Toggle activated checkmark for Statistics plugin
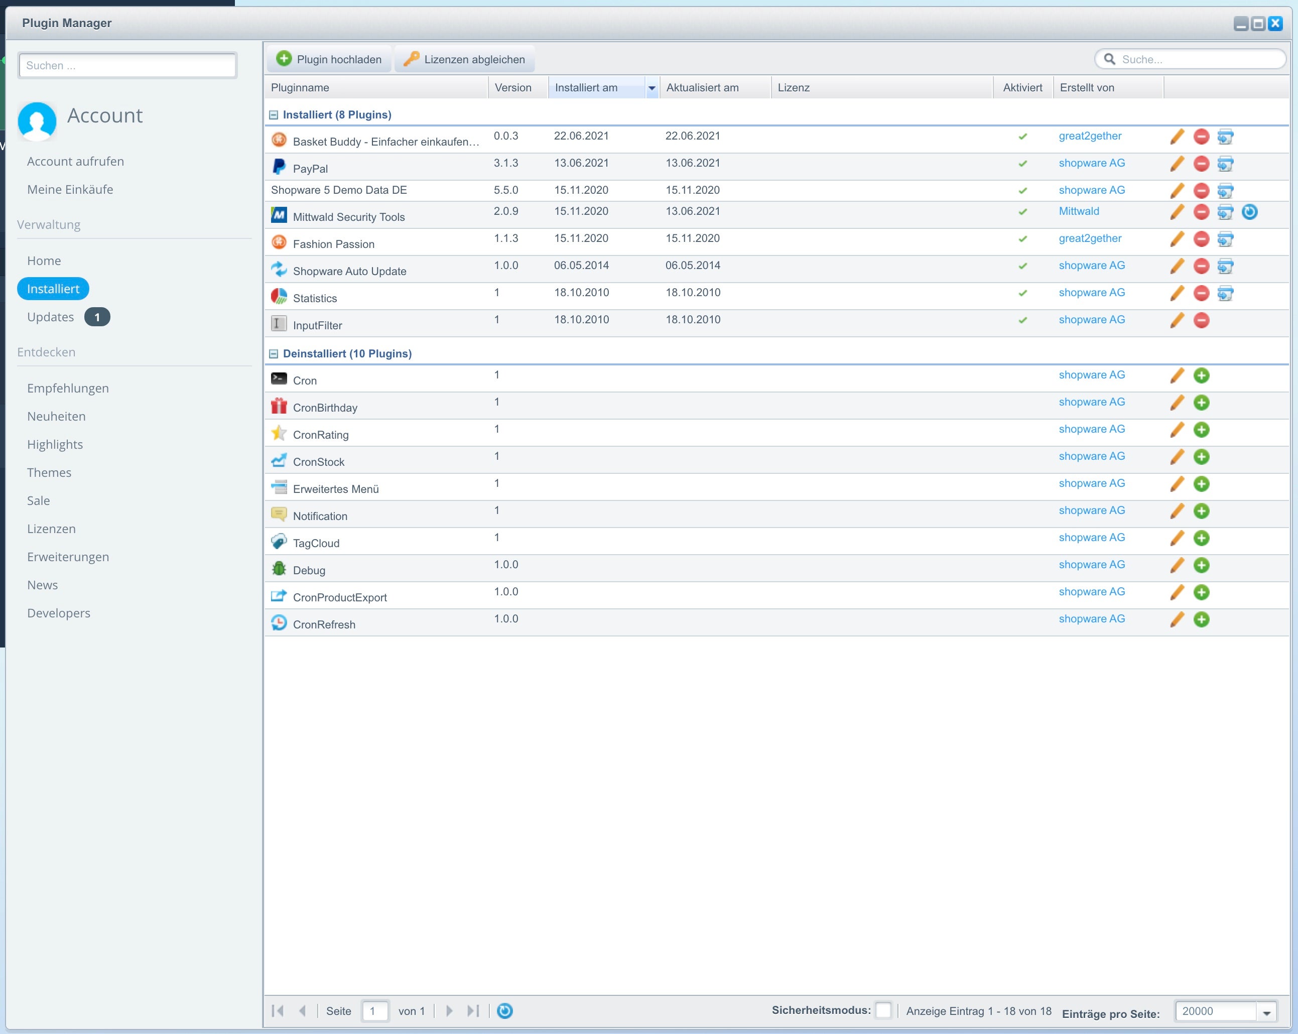Image resolution: width=1298 pixels, height=1034 pixels. [1022, 293]
